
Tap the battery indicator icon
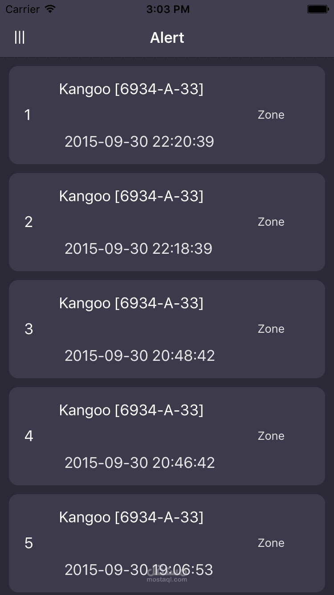(x=318, y=9)
